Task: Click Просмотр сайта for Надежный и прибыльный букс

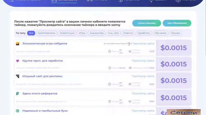Action: coord(143,111)
